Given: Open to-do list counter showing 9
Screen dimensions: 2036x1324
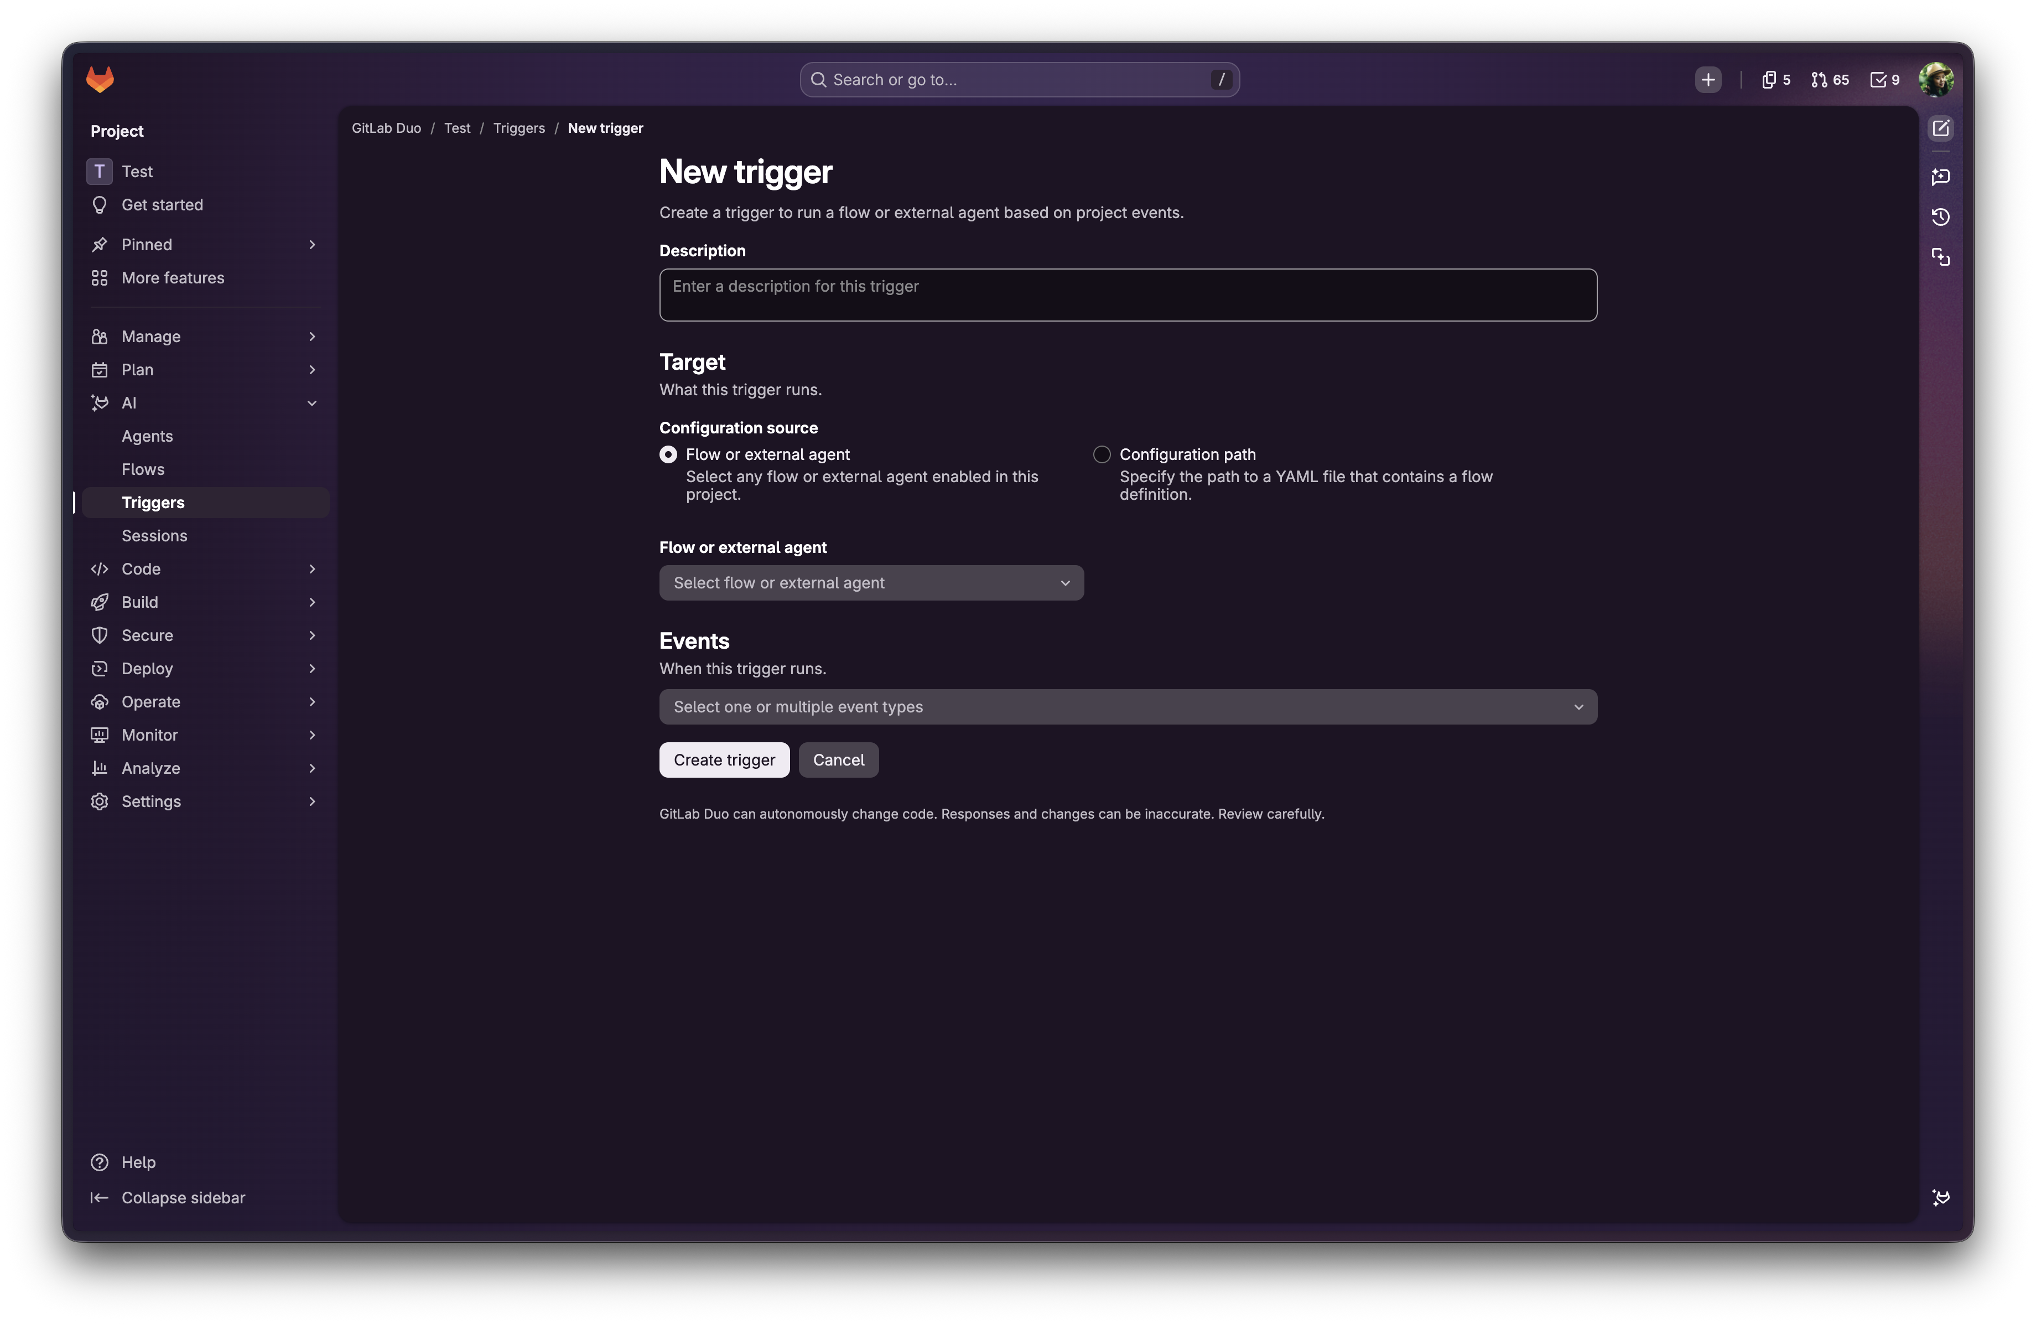Looking at the screenshot, I should pos(1884,80).
